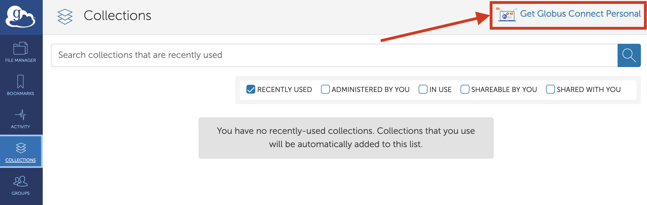The width and height of the screenshot is (647, 205).
Task: Enable the Administered By You filter
Action: coord(325,89)
